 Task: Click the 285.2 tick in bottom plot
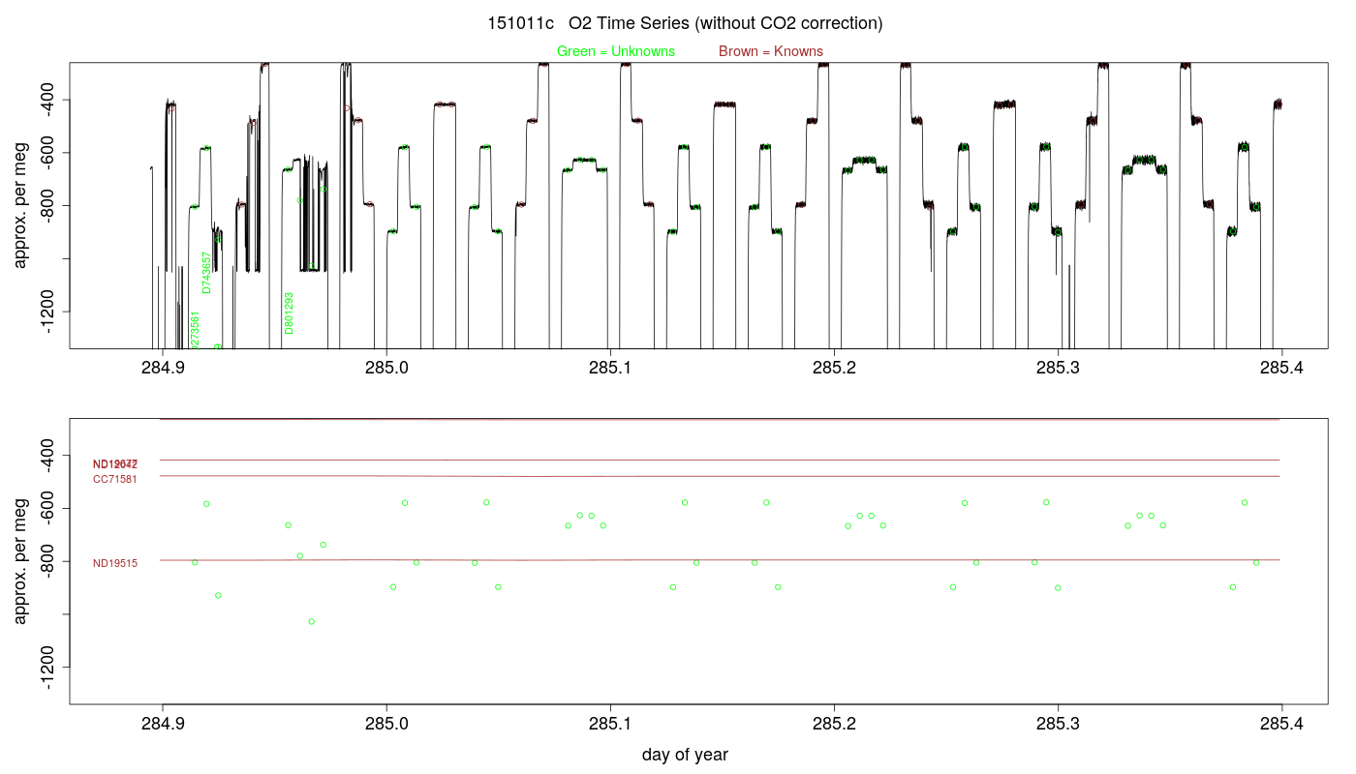(x=834, y=725)
